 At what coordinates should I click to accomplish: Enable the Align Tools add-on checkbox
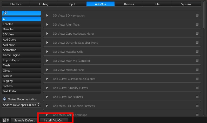pos(197,25)
